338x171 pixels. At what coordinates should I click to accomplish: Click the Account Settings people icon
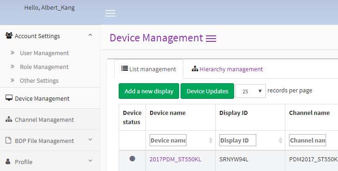(x=9, y=35)
